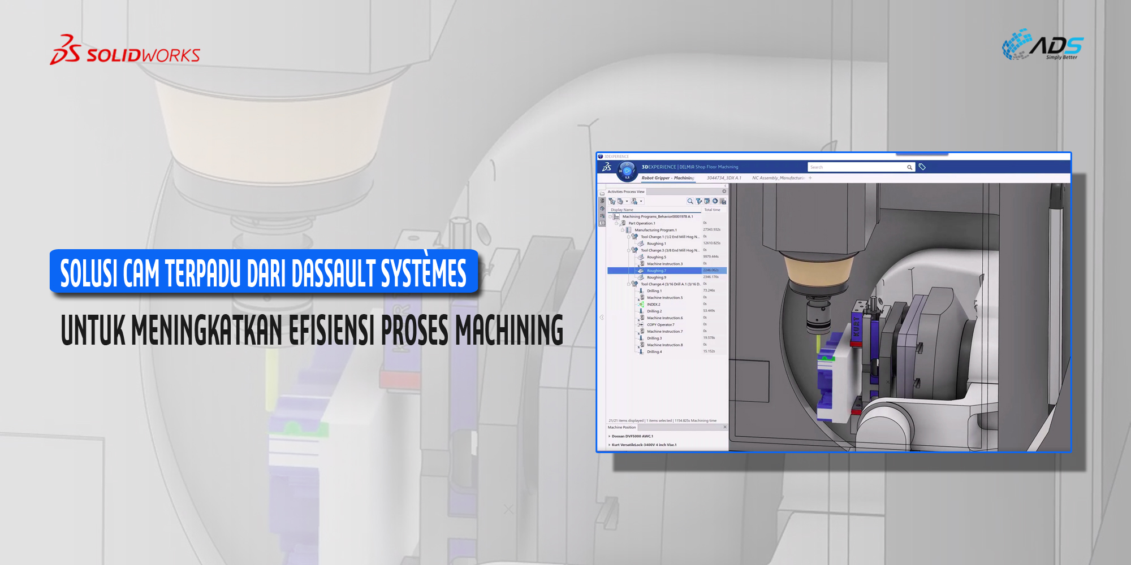Click the search magnifier in Activities toolbar

690,201
